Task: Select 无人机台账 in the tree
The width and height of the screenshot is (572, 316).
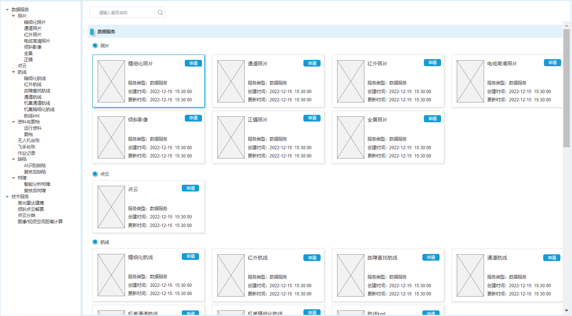Action: pos(28,141)
